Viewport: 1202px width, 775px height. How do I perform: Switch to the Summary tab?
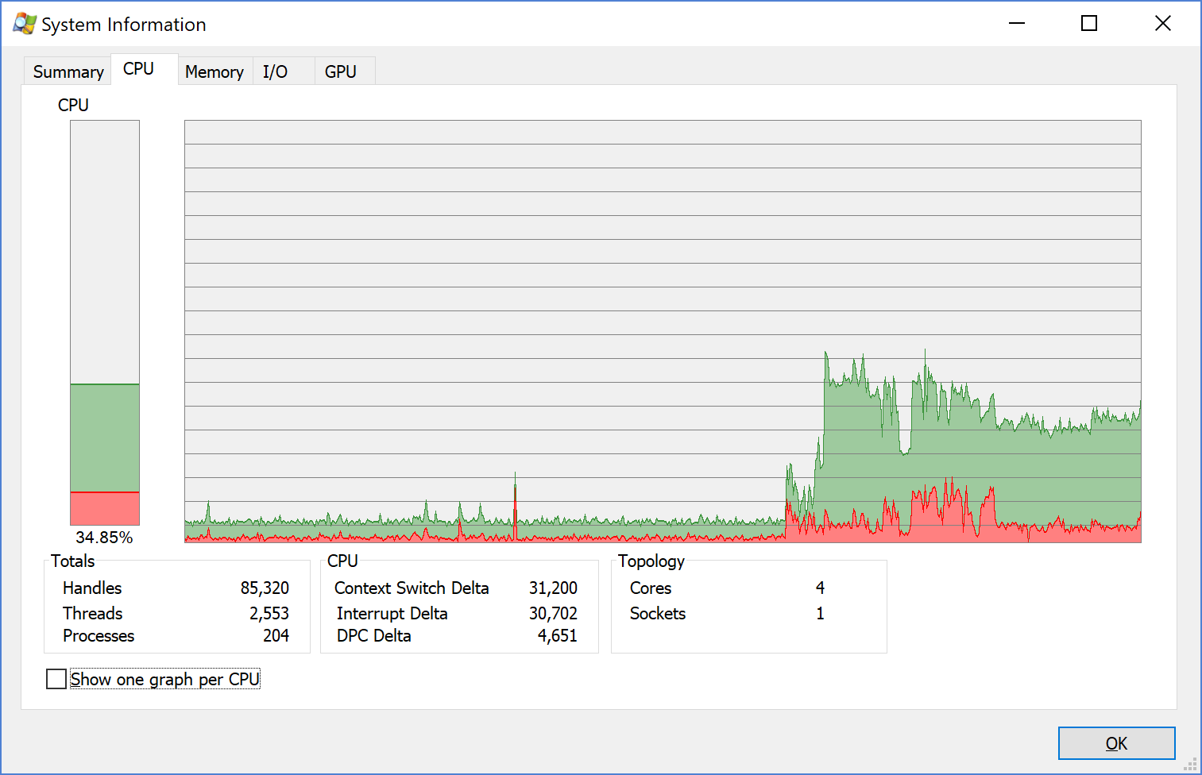[68, 71]
